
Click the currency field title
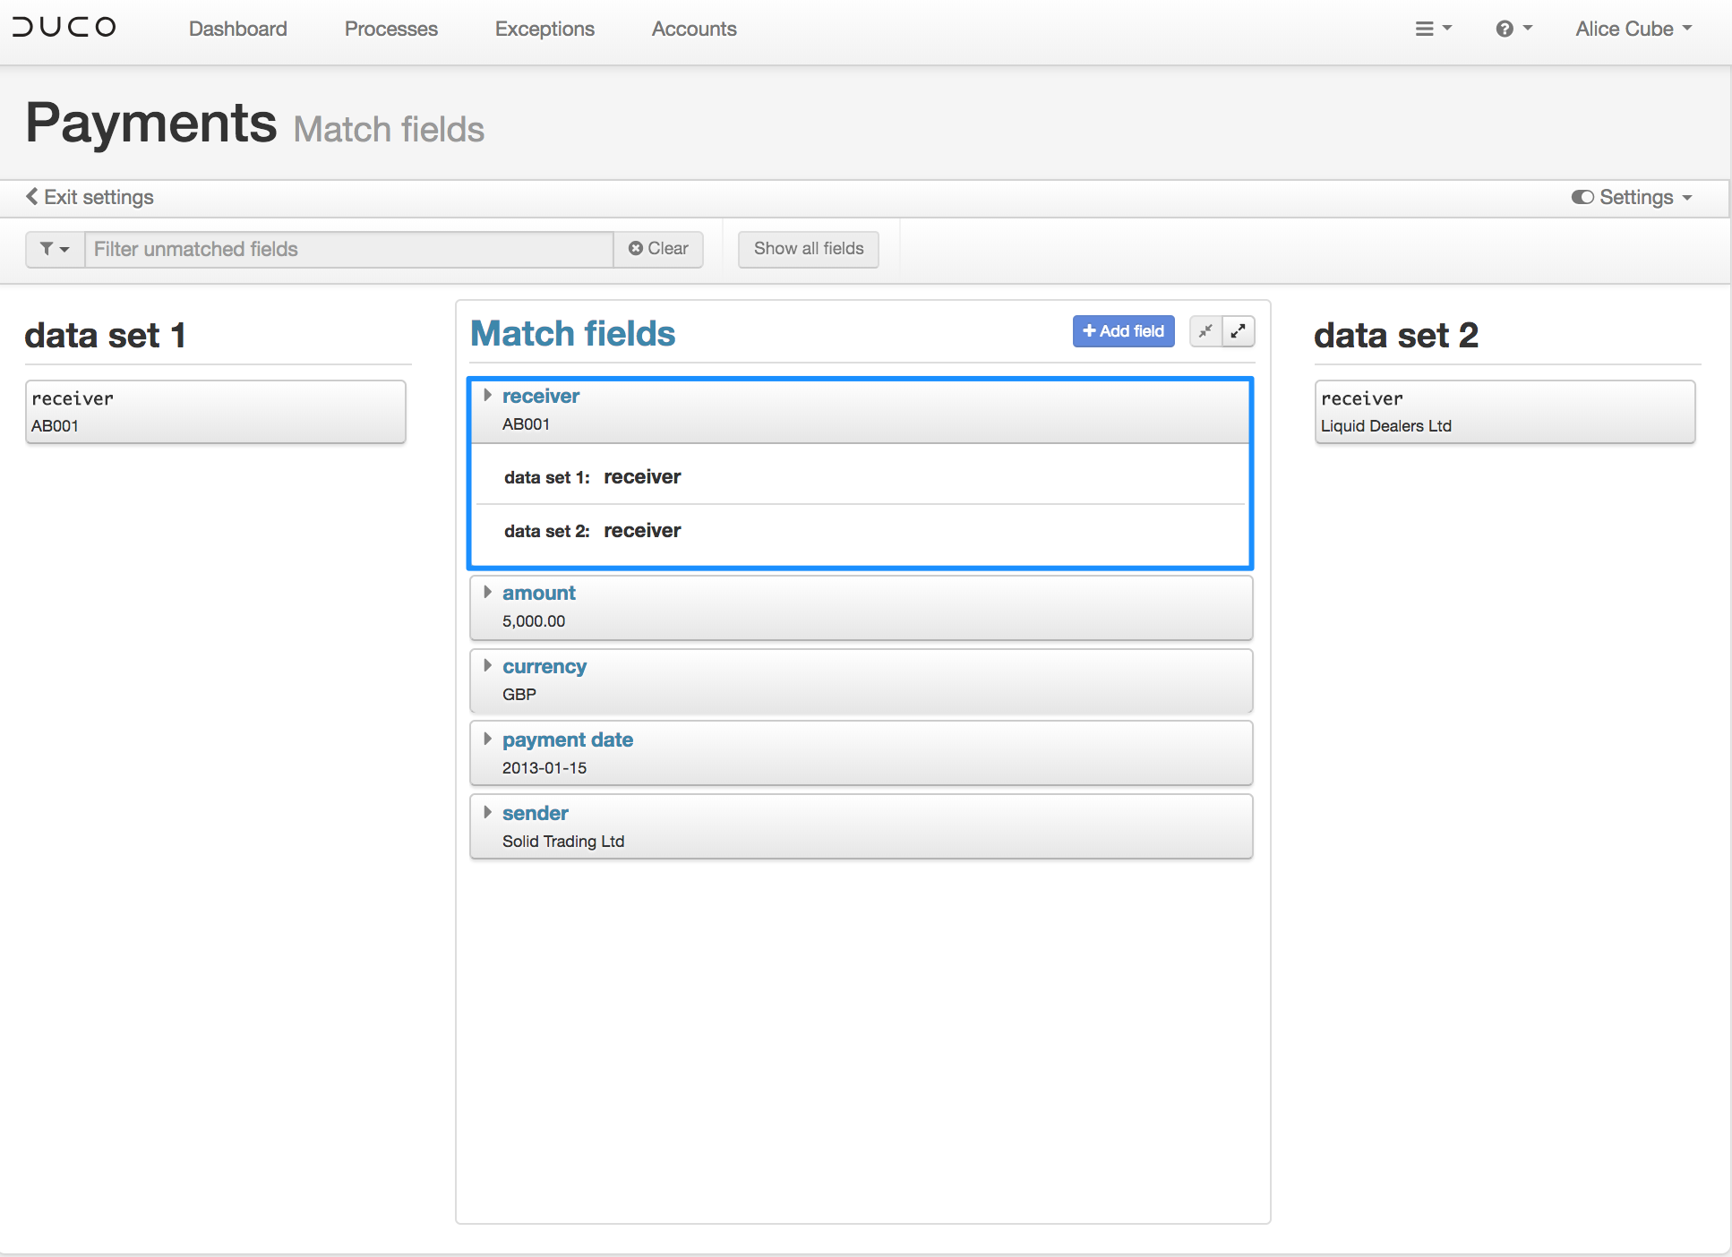point(544,666)
